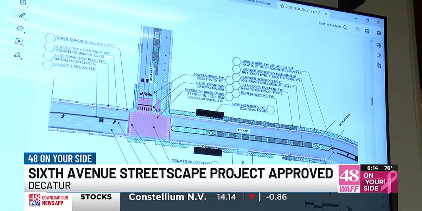
Task: Select the add comment tool in left toolbar
Action: click(x=24, y=3)
